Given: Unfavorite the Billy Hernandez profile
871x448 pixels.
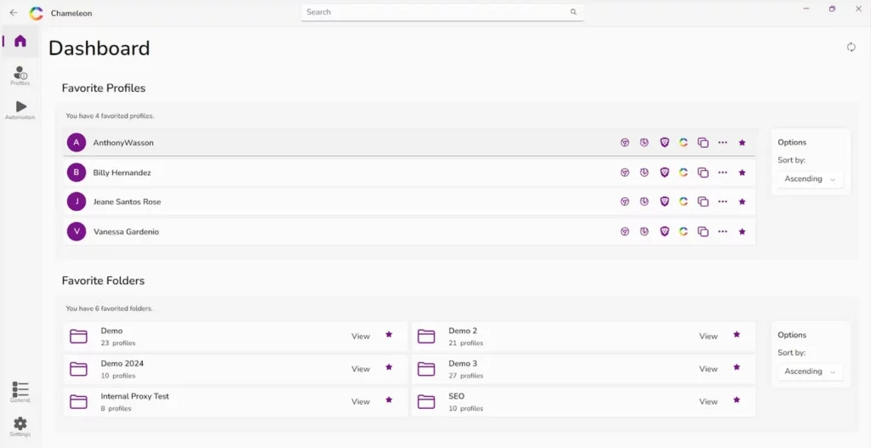Looking at the screenshot, I should click(742, 173).
